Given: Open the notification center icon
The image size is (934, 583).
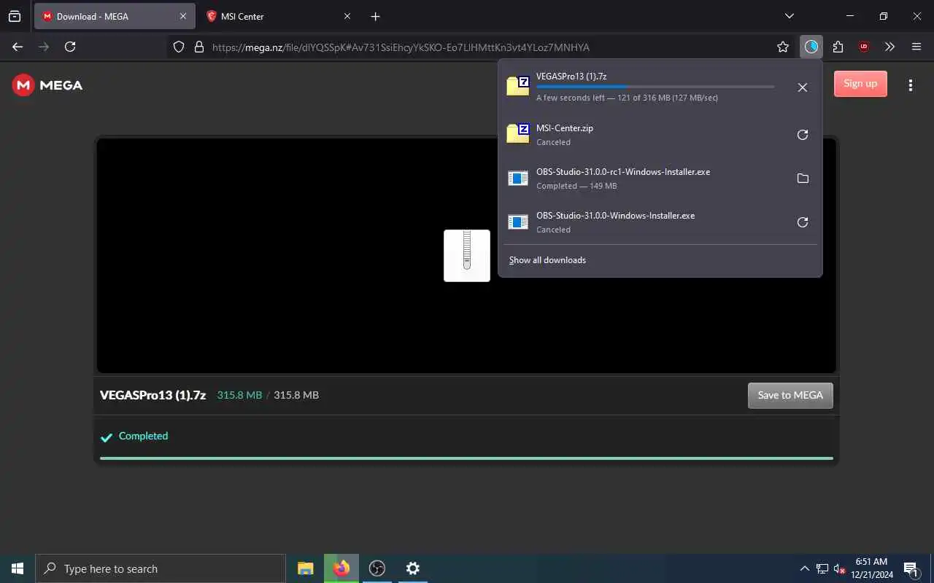Looking at the screenshot, I should 911,568.
